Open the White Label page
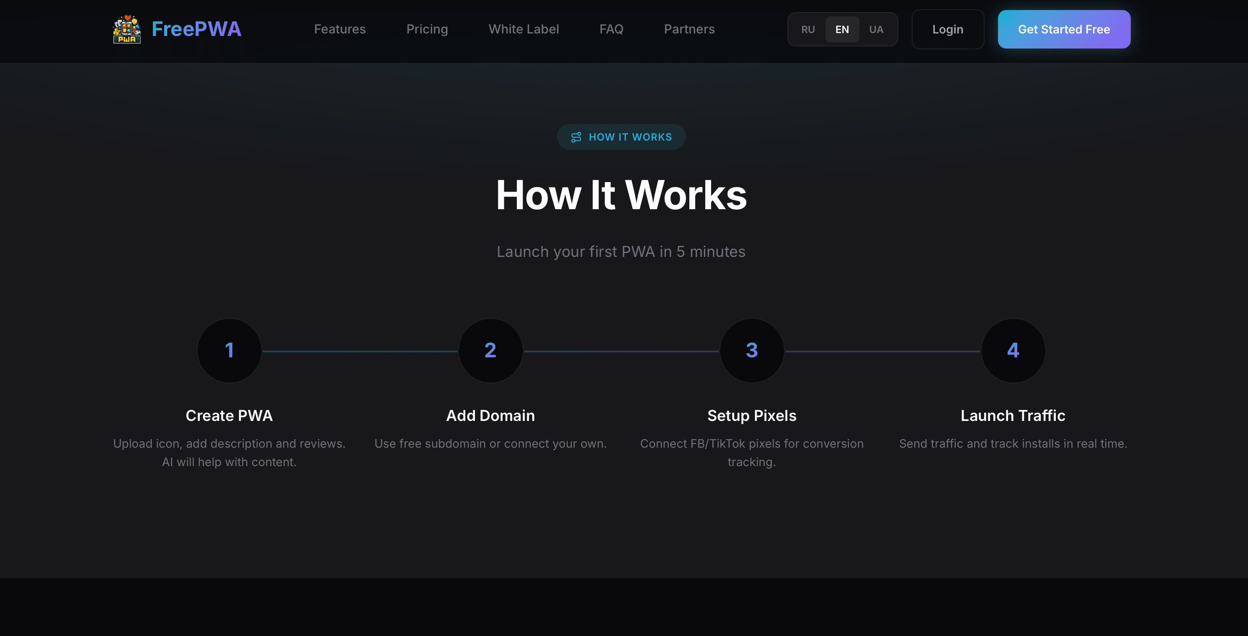Image resolution: width=1248 pixels, height=636 pixels. (x=524, y=29)
